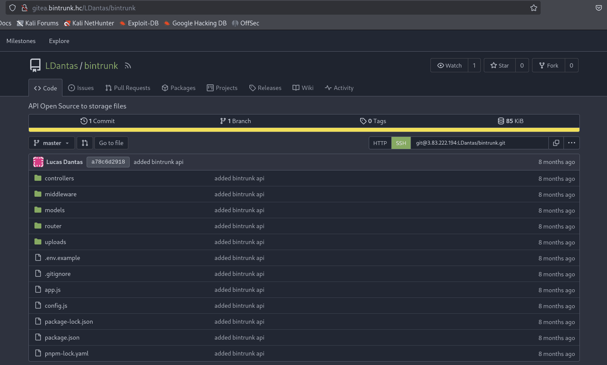This screenshot has width=607, height=365.
Task: Click the commit history clock icon
Action: point(83,121)
